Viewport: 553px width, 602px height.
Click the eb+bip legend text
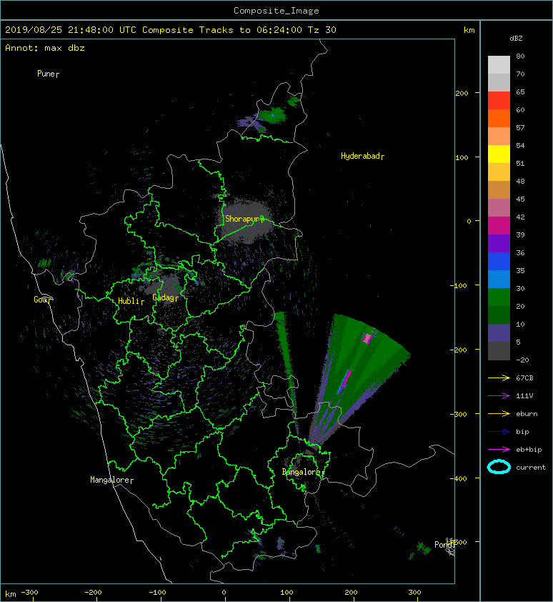click(529, 450)
